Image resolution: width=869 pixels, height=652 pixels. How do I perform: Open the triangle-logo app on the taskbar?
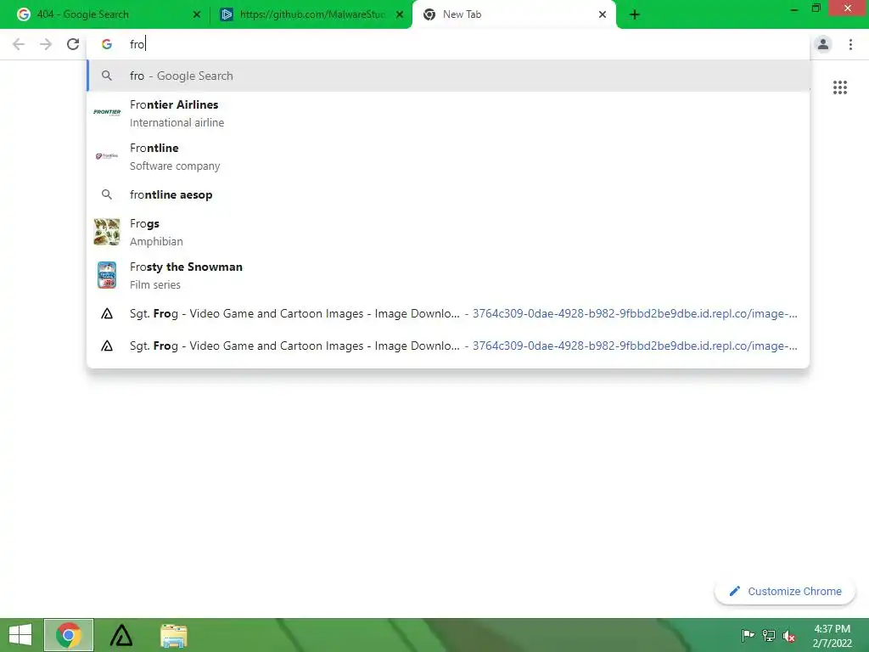tap(121, 635)
